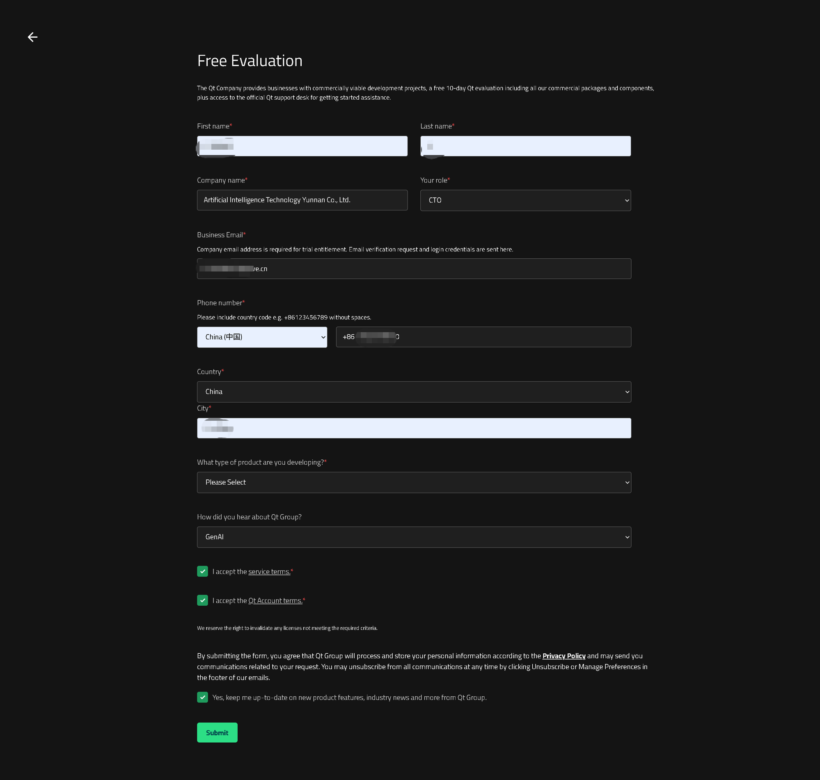Click the Company name input field
Viewport: 820px width, 780px height.
pos(302,201)
